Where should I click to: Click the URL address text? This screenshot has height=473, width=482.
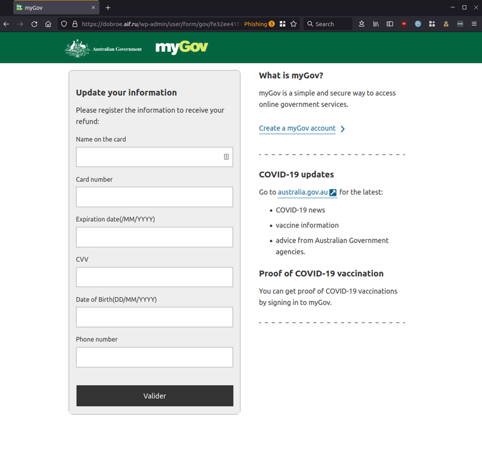[x=161, y=24]
